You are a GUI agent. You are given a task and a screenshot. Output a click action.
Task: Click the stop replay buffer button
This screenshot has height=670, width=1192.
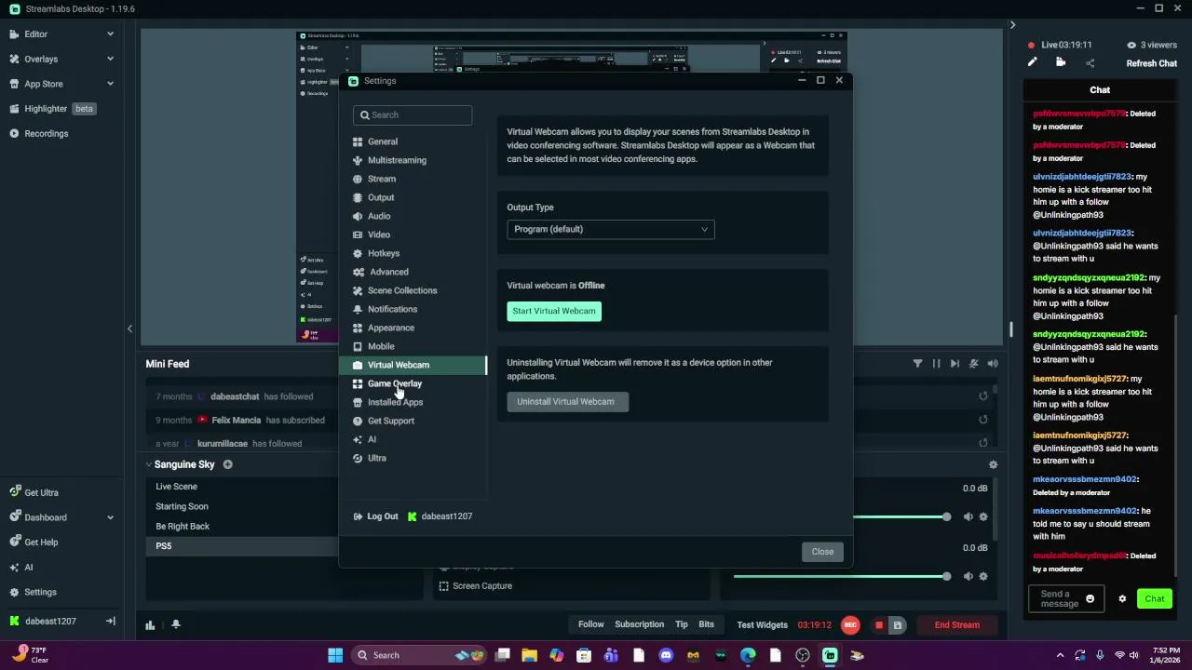pos(878,625)
